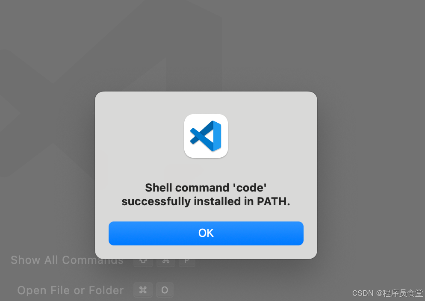425x301 pixels.
Task: Open the Open File or Folder shortcut entry
Action: tap(70, 290)
